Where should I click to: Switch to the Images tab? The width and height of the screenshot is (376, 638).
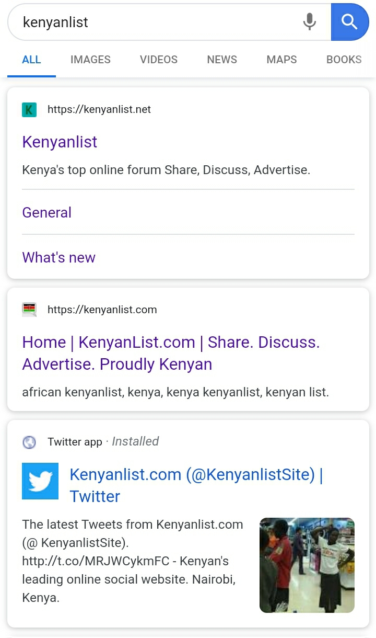point(90,60)
